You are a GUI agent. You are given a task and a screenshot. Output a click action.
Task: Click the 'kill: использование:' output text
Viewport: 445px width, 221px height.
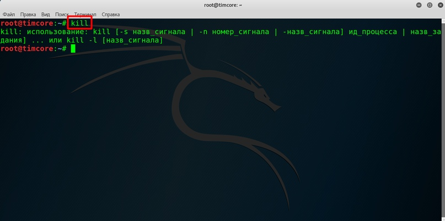click(x=45, y=32)
